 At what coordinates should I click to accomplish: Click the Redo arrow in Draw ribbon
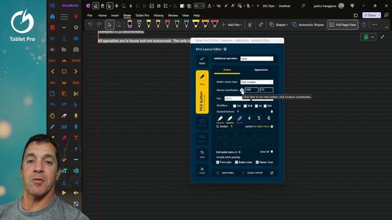(x=99, y=24)
